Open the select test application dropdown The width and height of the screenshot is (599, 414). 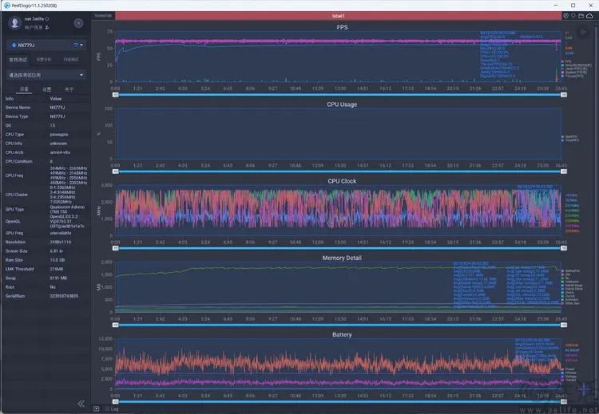pyautogui.click(x=46, y=75)
